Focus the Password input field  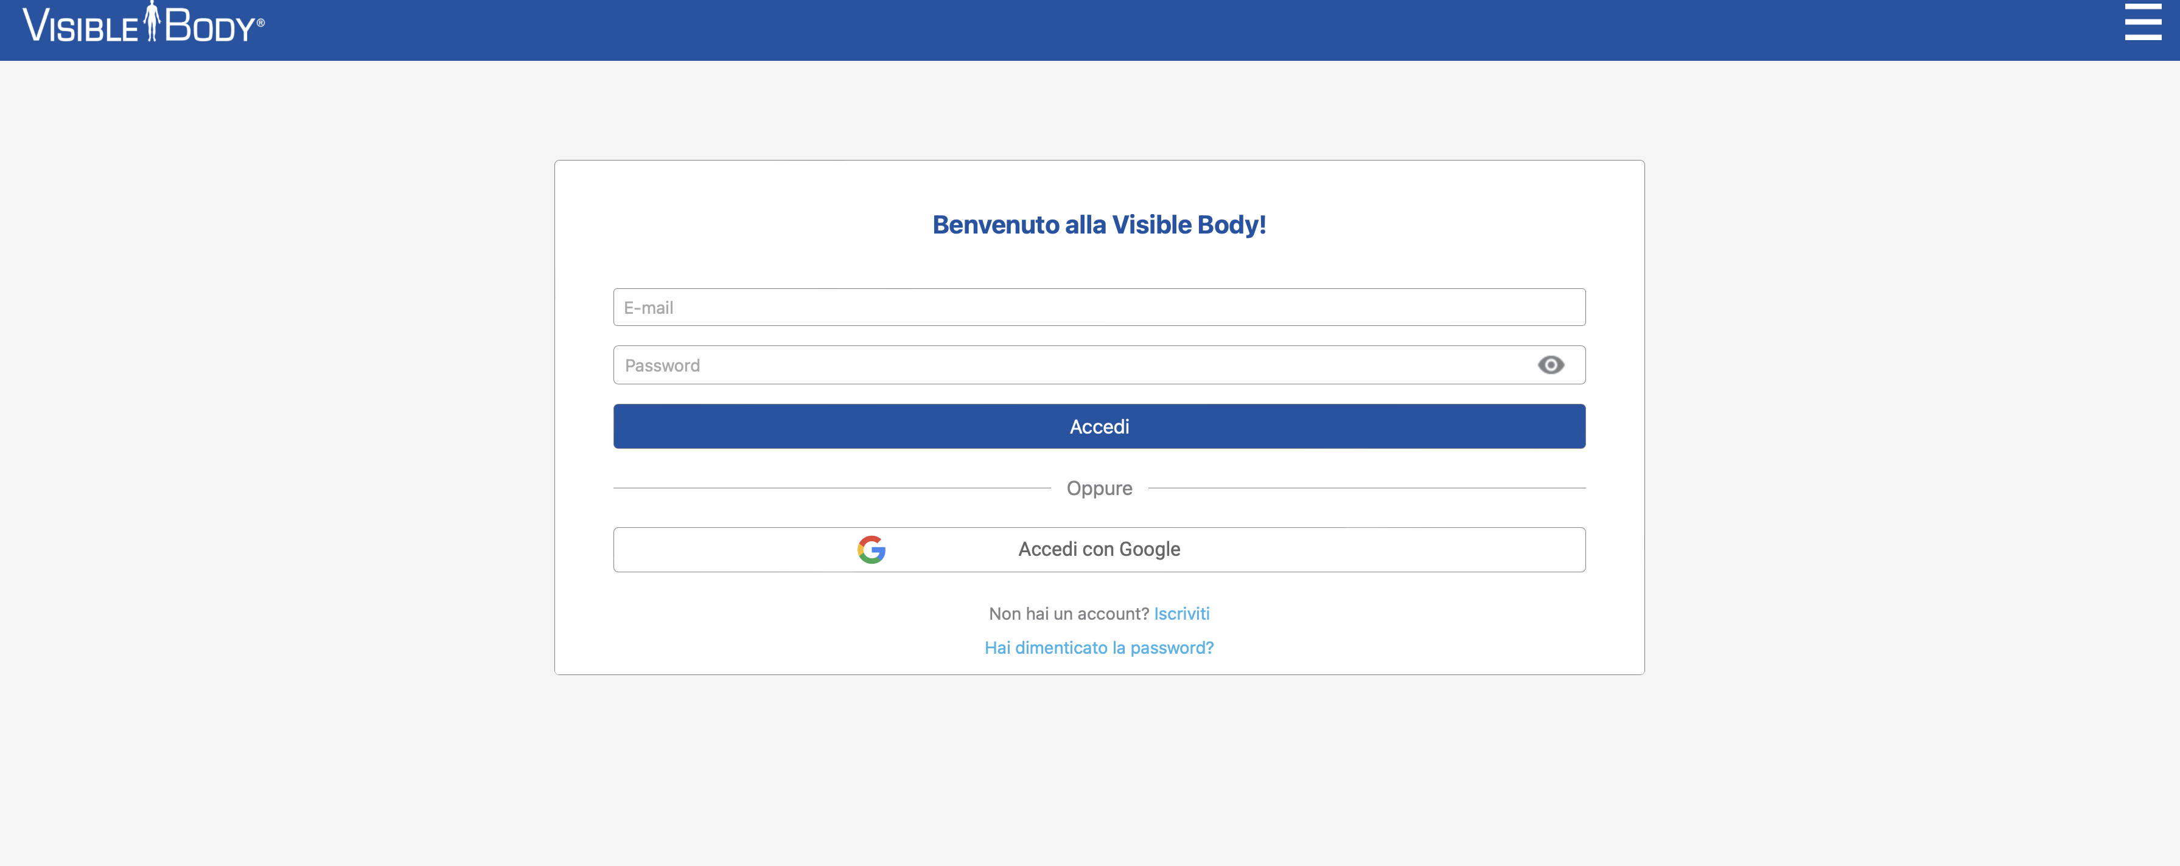tap(1099, 364)
